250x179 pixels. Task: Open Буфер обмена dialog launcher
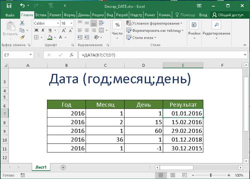pos(29,45)
